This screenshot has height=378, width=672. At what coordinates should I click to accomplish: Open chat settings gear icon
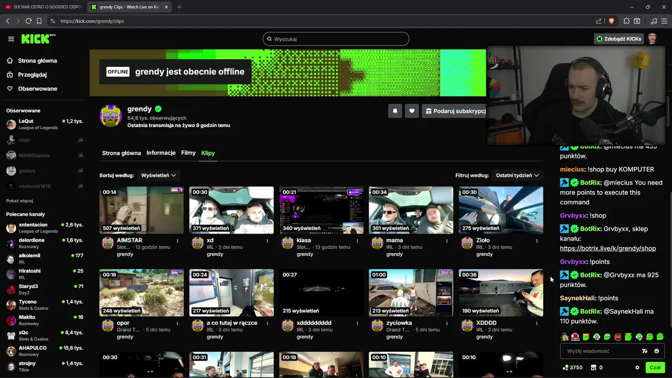(x=637, y=367)
